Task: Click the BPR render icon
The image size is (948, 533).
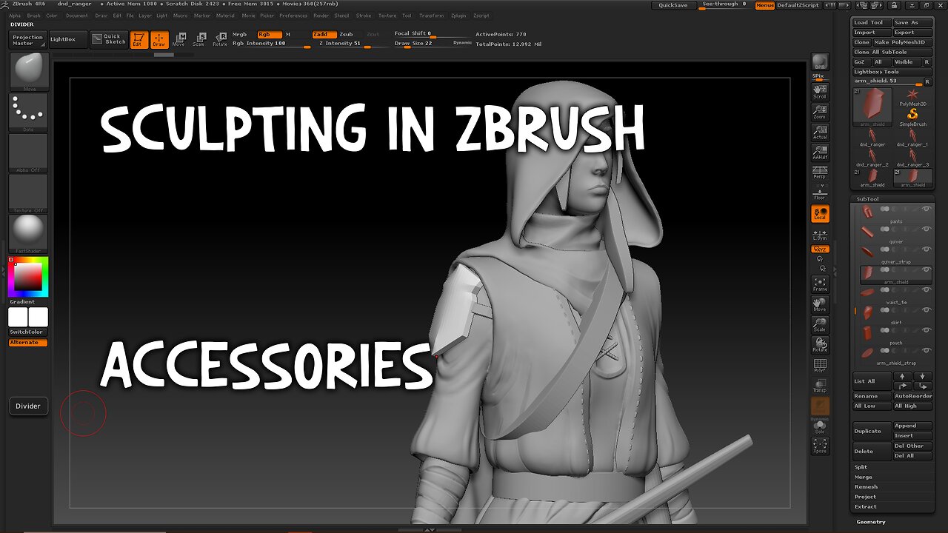Action: tap(820, 62)
